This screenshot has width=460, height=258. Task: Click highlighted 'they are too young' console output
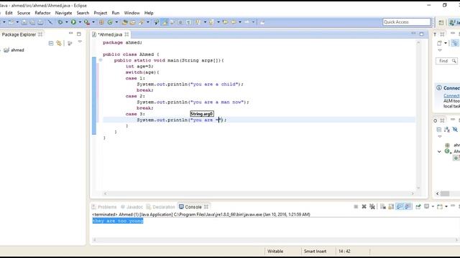click(x=118, y=221)
